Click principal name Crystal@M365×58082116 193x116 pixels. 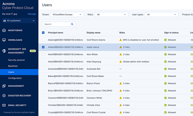[65, 112]
